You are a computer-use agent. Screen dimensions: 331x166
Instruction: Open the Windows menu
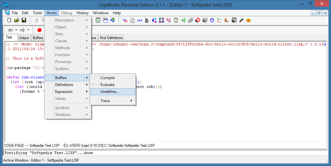101,13
